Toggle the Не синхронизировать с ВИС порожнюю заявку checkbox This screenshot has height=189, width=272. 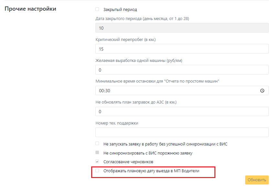pos(97,153)
